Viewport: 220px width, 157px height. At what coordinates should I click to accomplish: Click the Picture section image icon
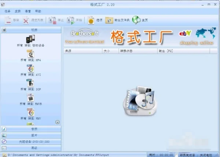point(4,135)
